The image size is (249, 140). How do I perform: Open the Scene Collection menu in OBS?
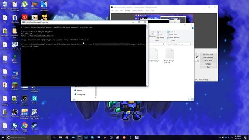tap(137, 10)
